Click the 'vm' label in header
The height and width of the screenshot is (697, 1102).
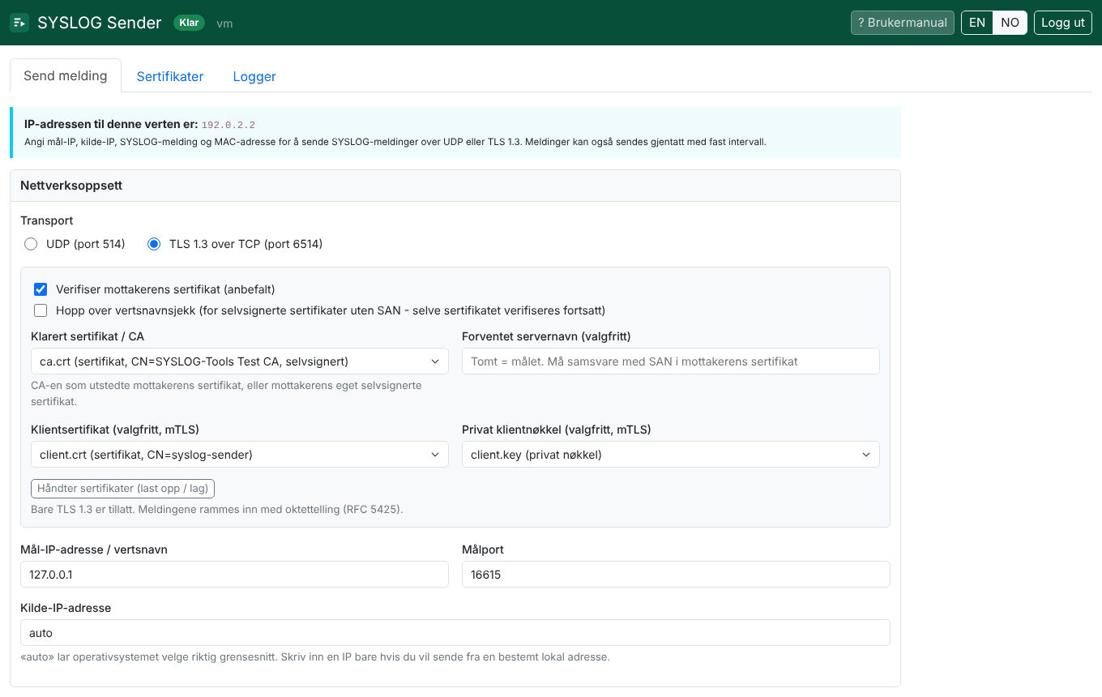point(225,24)
